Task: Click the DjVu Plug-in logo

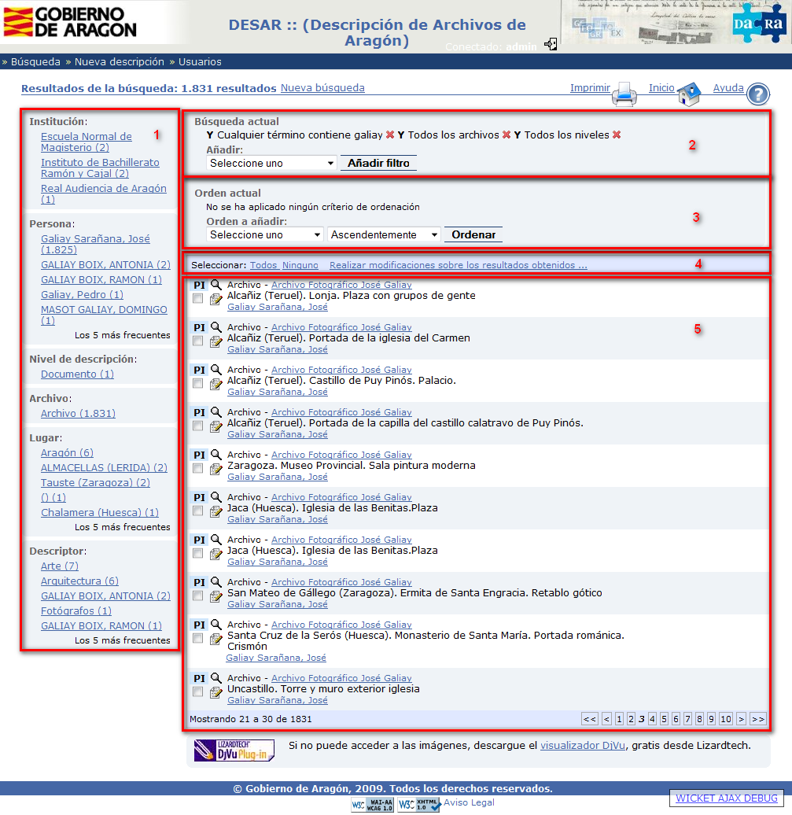Action: pos(234,750)
